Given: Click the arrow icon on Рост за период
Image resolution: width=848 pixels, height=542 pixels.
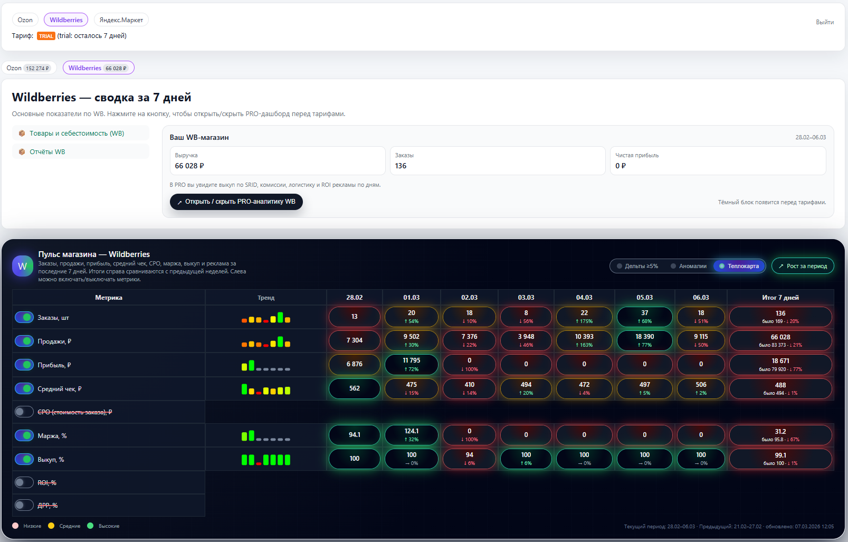Looking at the screenshot, I should coord(781,266).
